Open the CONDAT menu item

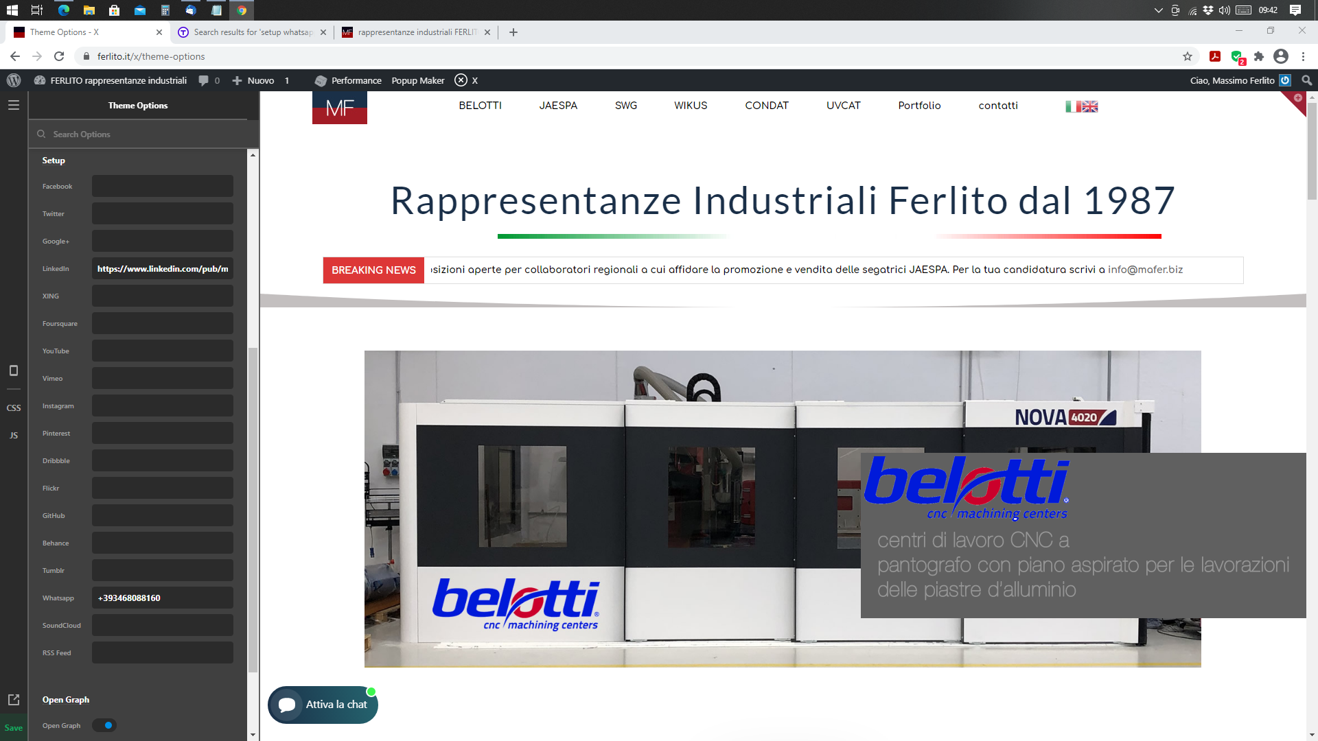[767, 106]
